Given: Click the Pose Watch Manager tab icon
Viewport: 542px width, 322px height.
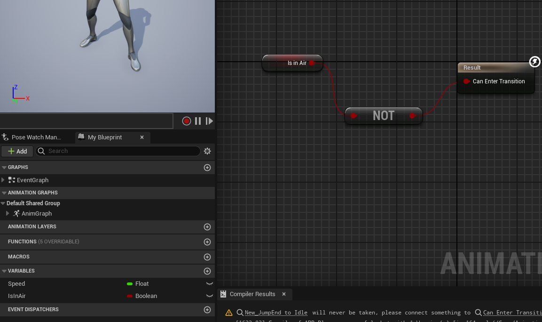Looking at the screenshot, I should 5,137.
